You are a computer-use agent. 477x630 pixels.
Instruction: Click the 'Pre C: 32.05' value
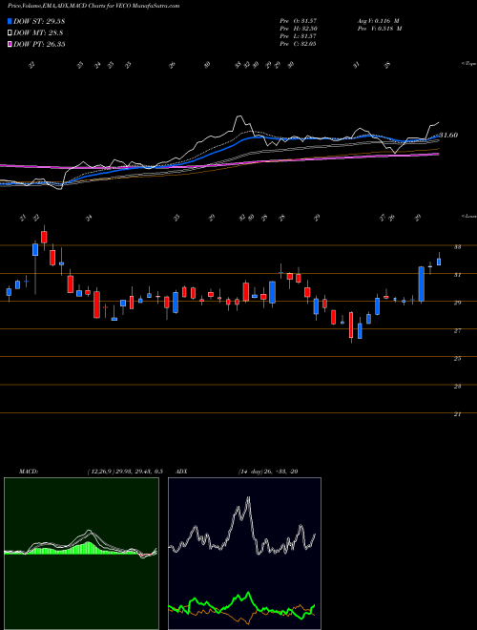[298, 43]
